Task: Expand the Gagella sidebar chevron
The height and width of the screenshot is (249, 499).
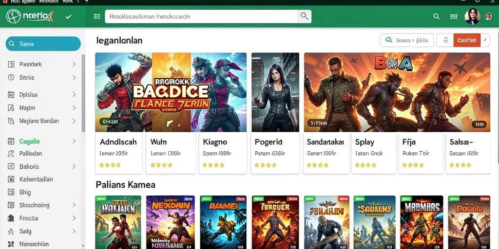Action: (74, 142)
